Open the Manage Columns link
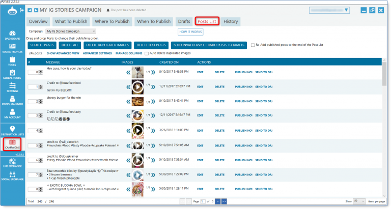Image resolution: width=391 pixels, height=209 pixels. [129, 53]
